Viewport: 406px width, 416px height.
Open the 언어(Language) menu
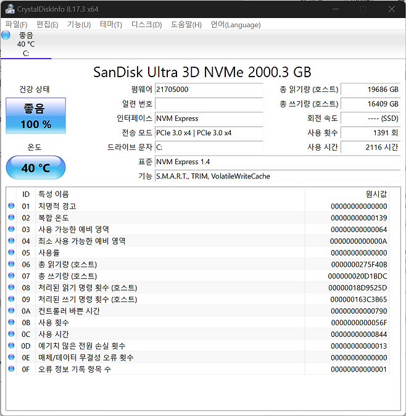tap(236, 25)
